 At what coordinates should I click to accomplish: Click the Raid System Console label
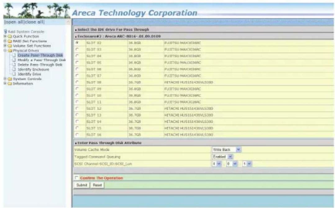(26, 32)
